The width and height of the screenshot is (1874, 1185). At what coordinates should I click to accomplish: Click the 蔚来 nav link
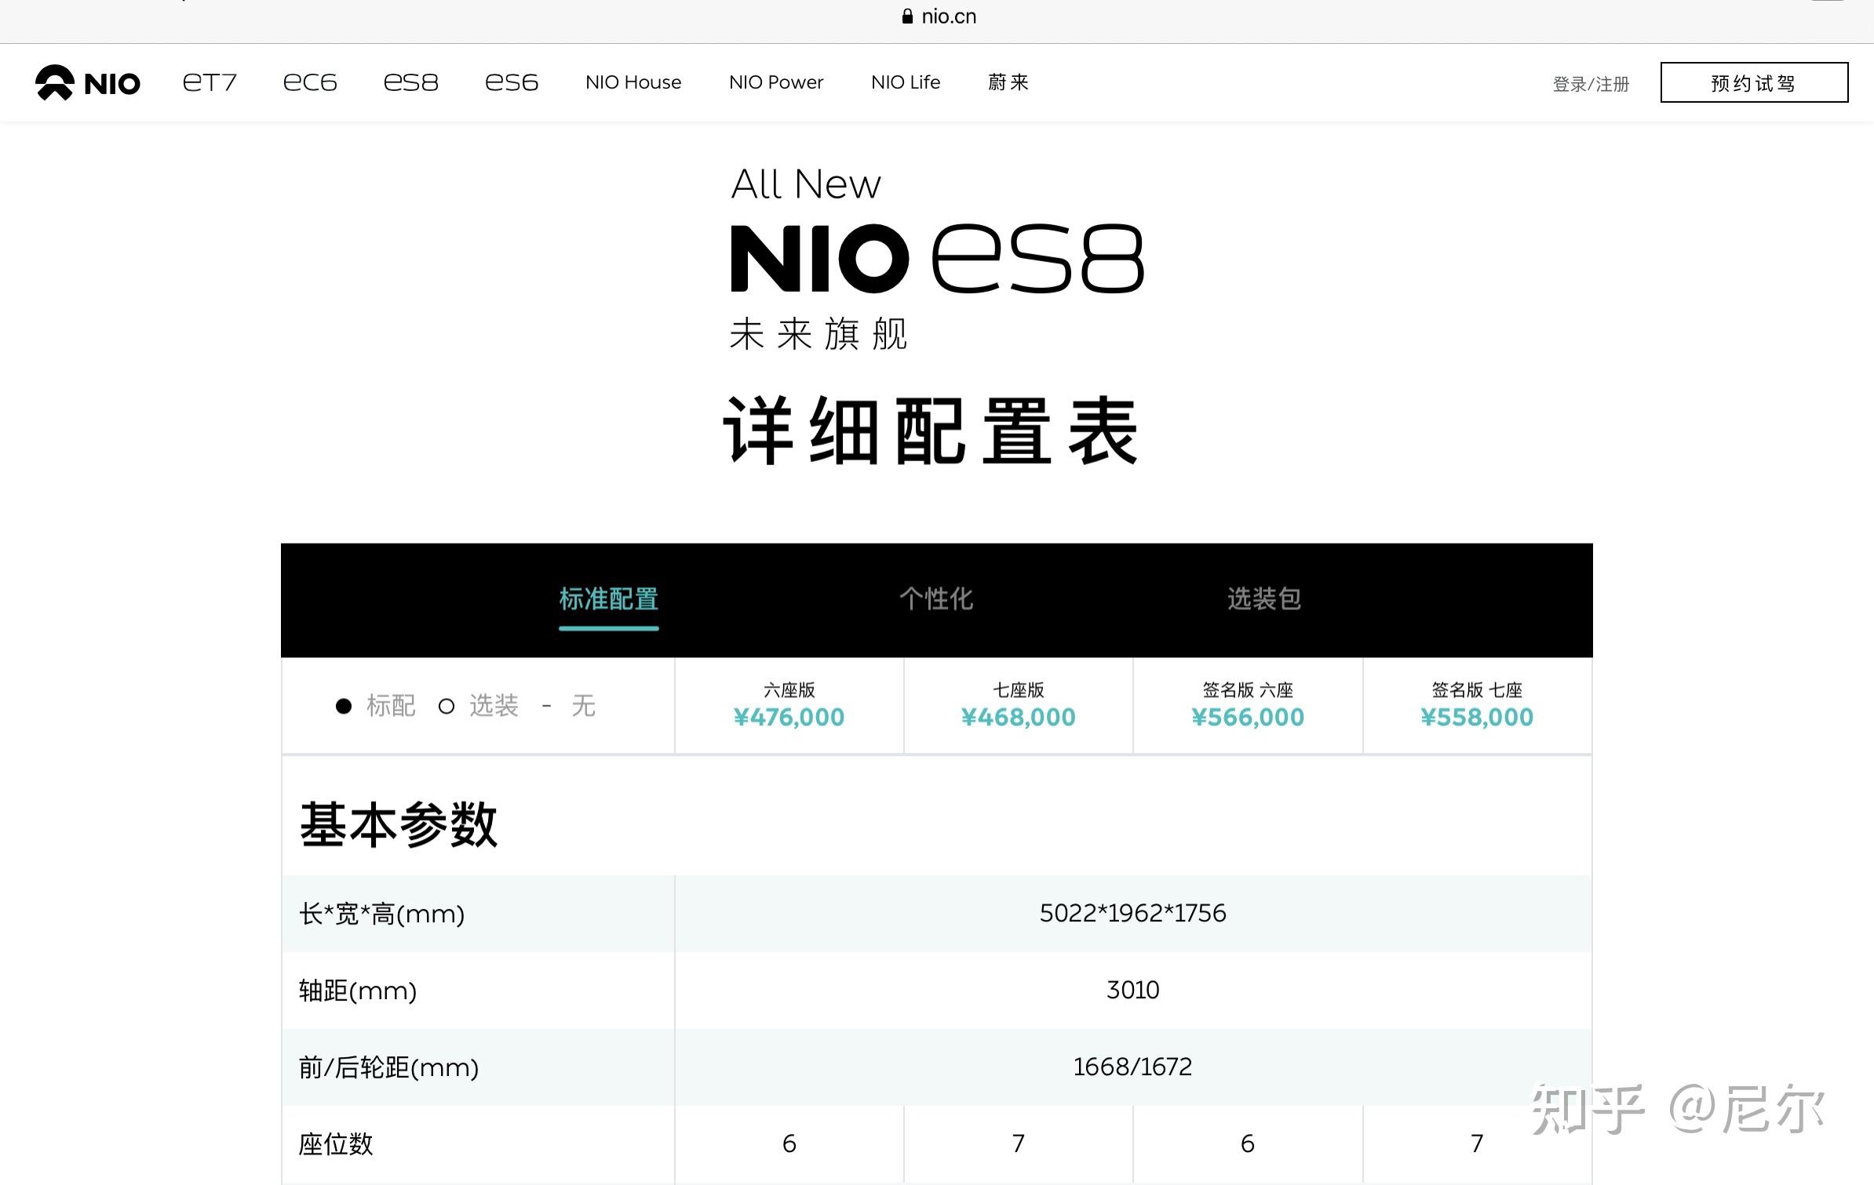tap(1008, 82)
